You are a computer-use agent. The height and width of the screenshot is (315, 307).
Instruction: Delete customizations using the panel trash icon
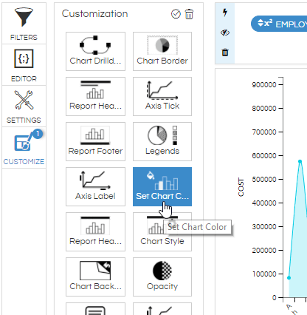[x=189, y=14]
